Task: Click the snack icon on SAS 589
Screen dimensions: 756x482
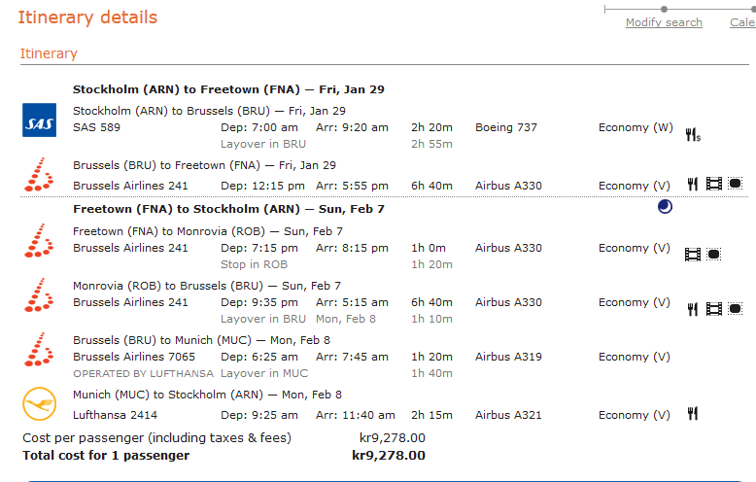Action: [693, 135]
